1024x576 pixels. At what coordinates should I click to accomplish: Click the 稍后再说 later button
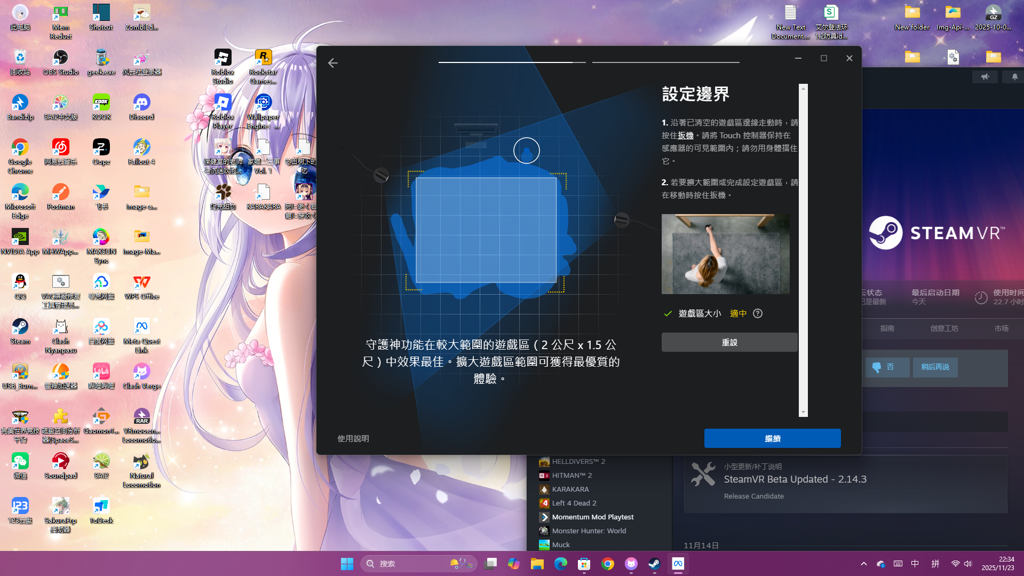[x=935, y=367]
